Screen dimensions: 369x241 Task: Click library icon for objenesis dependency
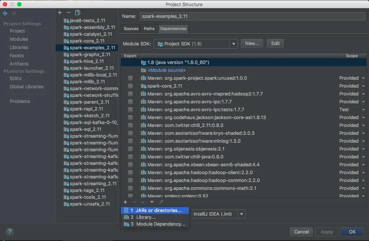[143, 149]
